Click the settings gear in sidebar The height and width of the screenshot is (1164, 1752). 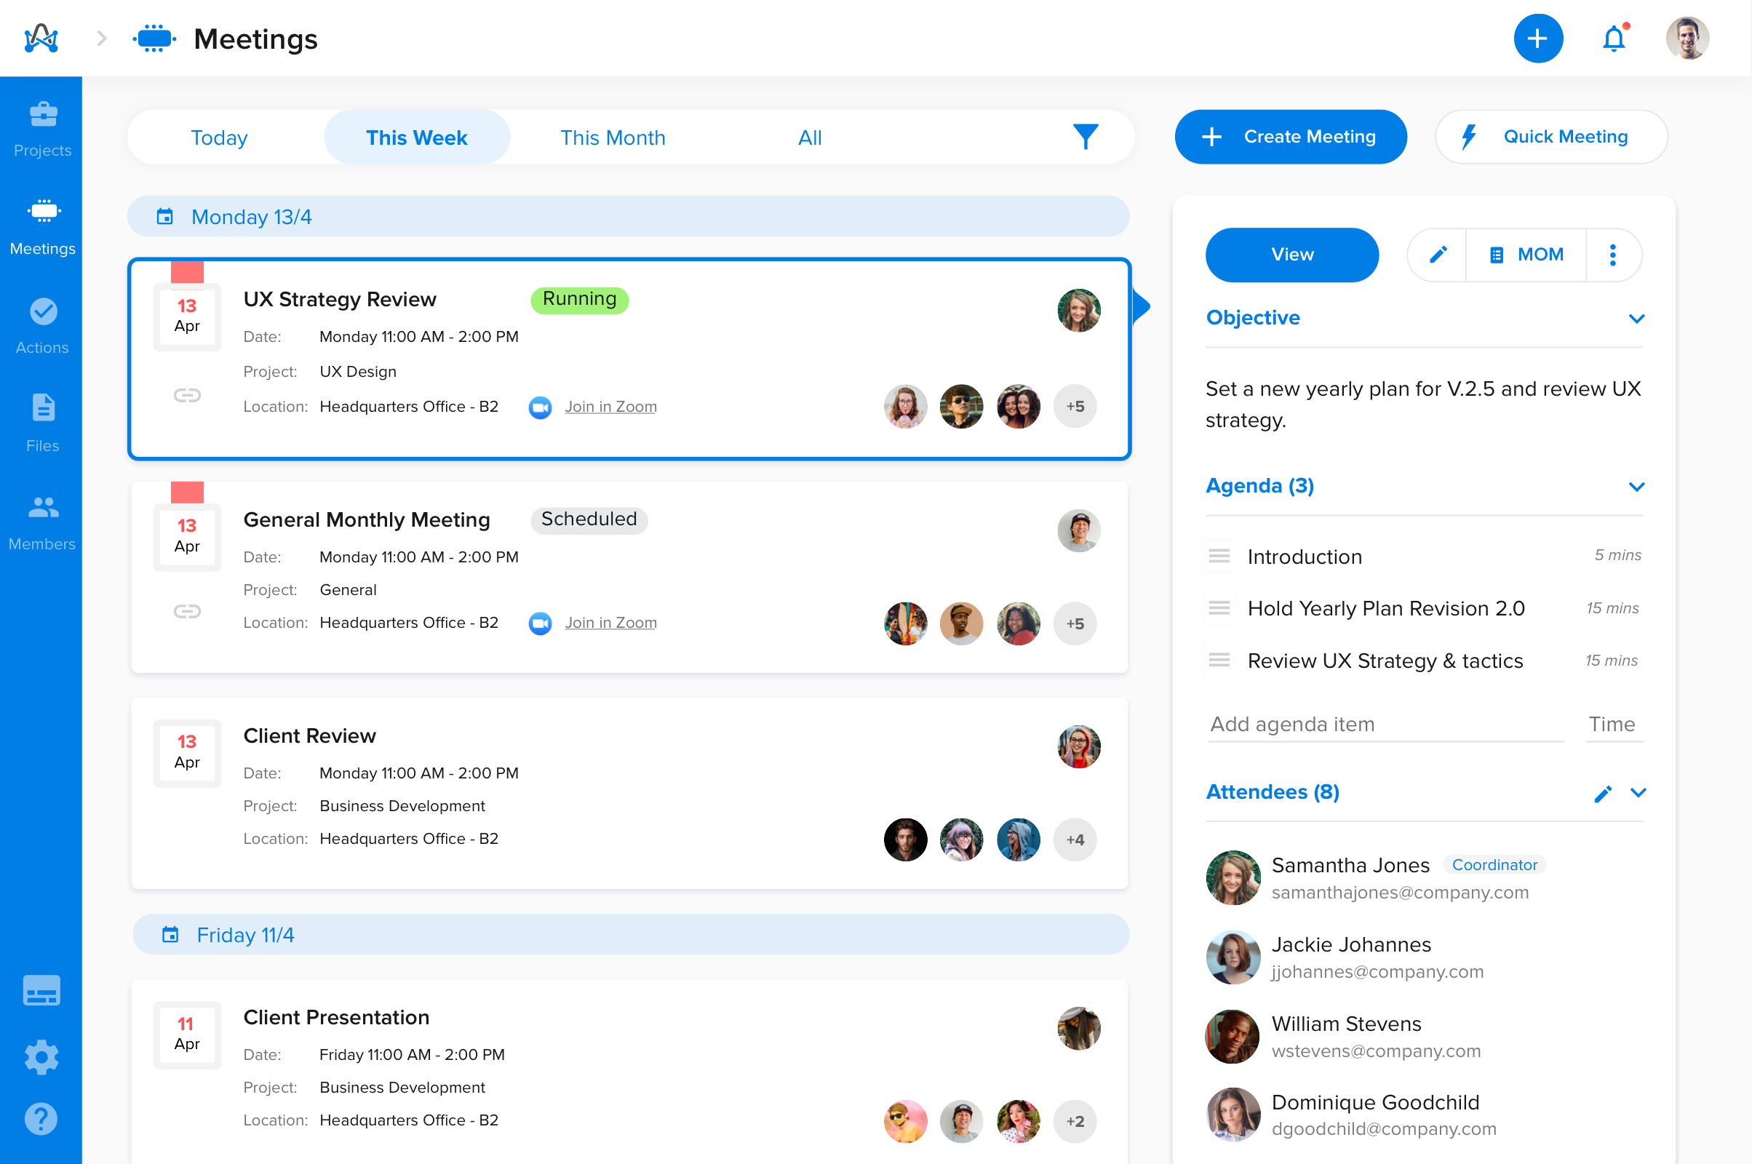click(41, 1056)
